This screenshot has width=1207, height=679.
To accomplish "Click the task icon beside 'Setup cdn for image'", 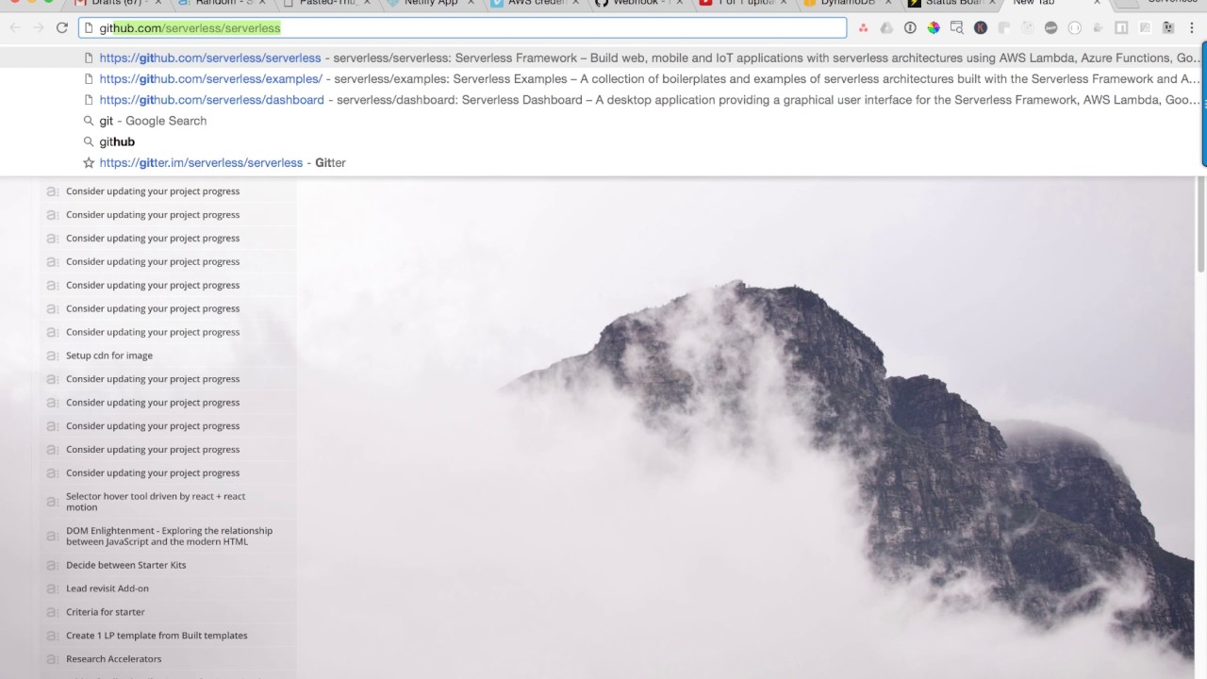I will click(x=52, y=356).
